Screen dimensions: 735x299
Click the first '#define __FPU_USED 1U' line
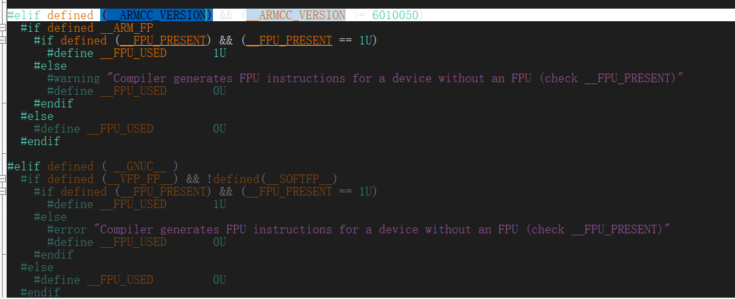click(x=137, y=54)
